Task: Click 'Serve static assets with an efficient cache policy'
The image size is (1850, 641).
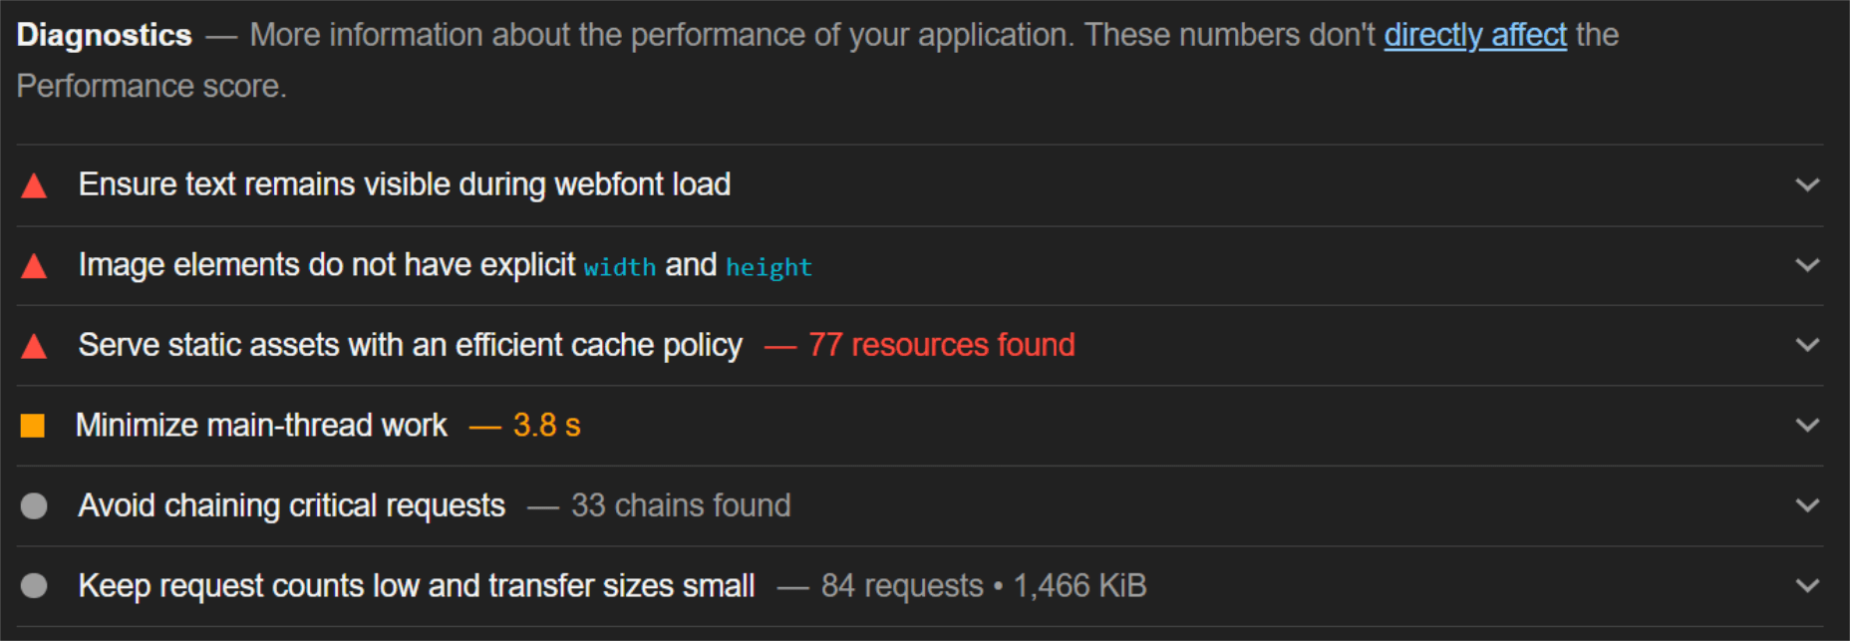Action: point(411,345)
